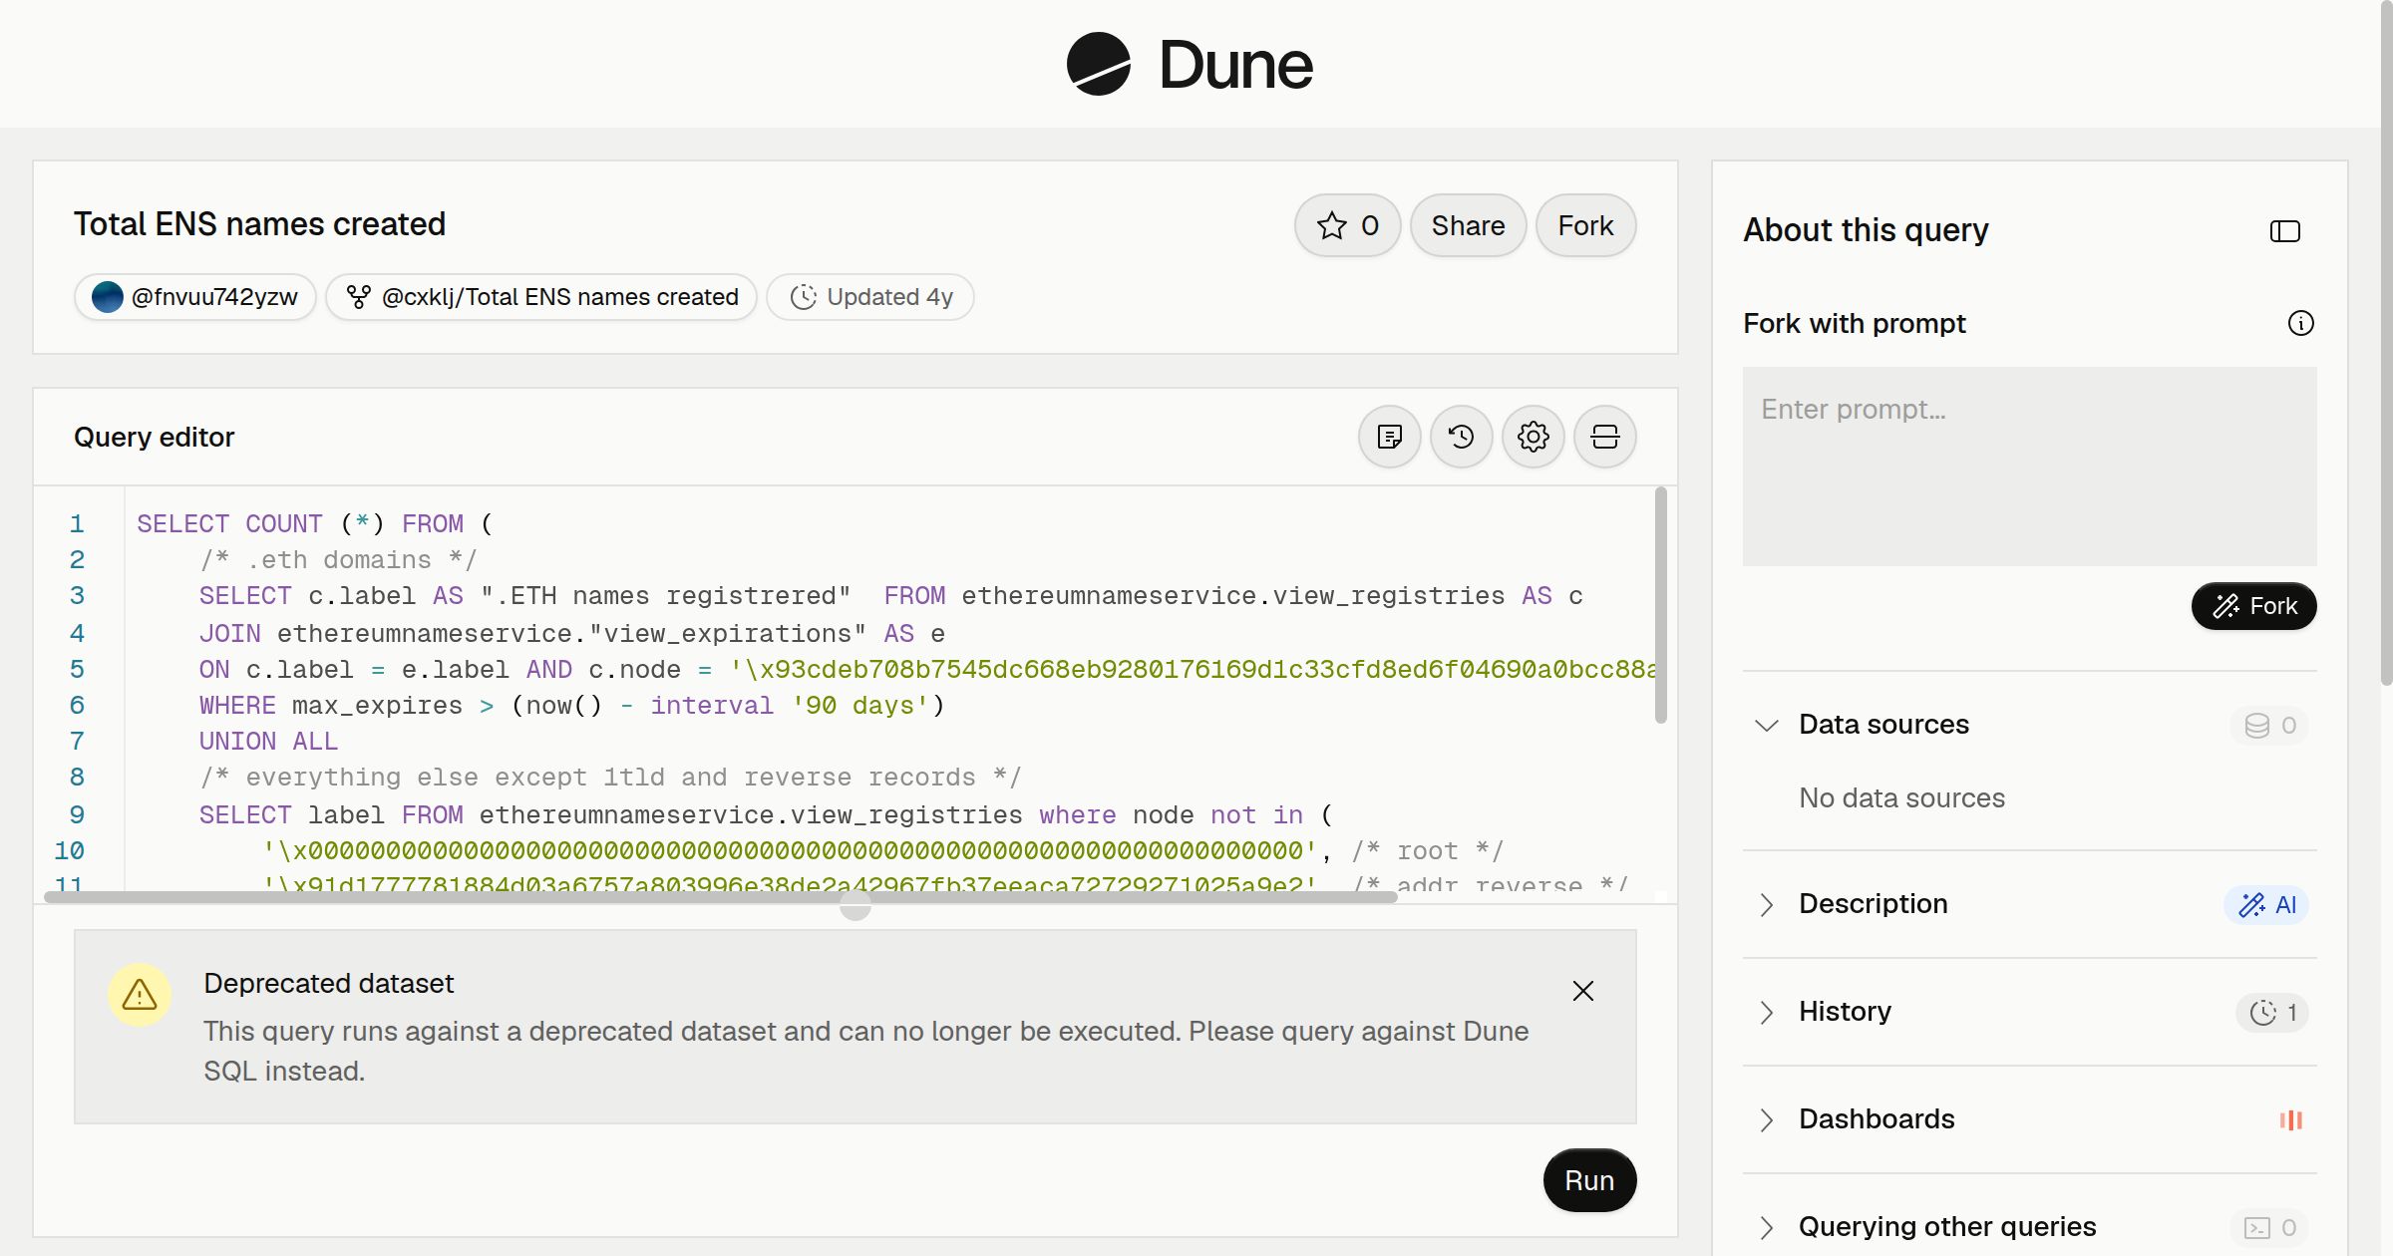Viewport: 2393px width, 1256px height.
Task: Click the data sources count badge
Action: (2270, 725)
